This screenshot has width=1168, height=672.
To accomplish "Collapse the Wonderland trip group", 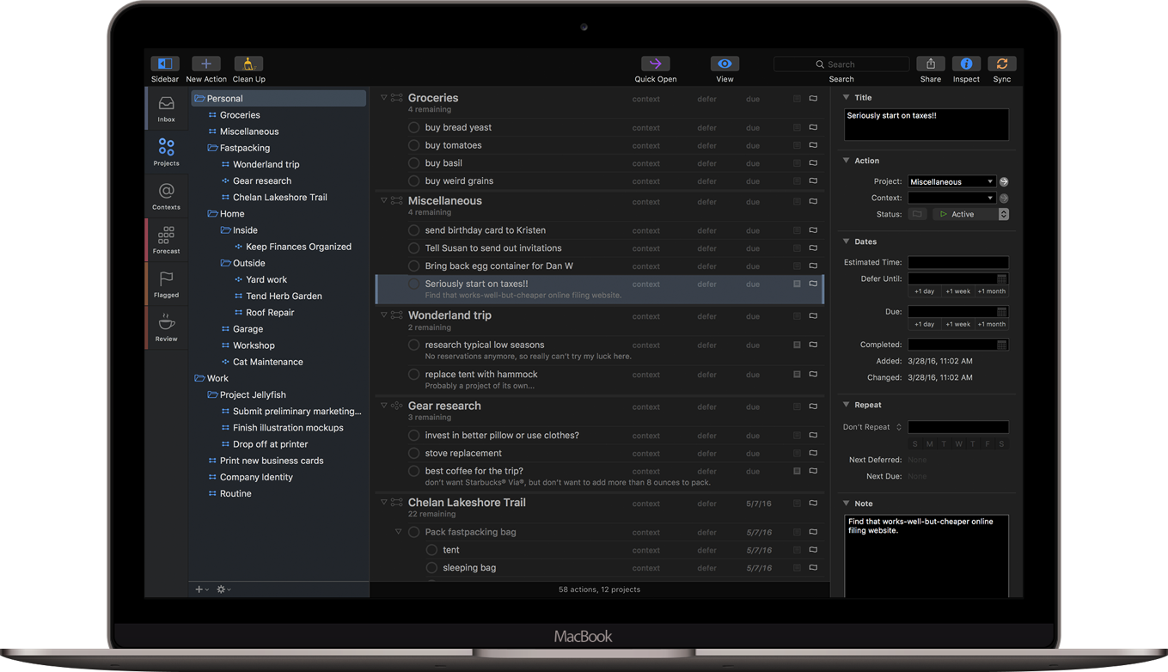I will [384, 315].
